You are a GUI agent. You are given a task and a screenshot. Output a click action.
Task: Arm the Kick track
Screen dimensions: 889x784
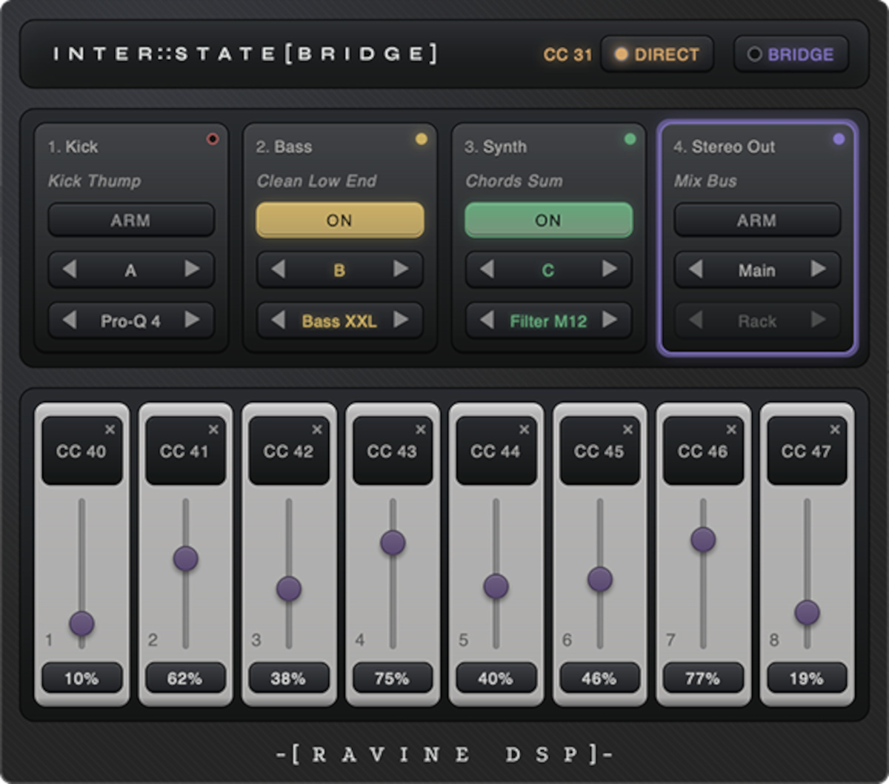(x=131, y=220)
